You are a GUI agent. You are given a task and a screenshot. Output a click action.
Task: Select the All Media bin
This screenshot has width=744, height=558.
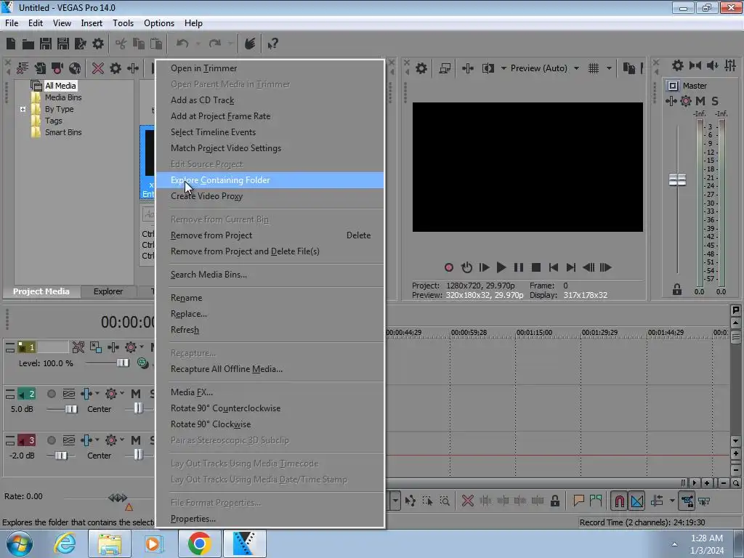60,86
